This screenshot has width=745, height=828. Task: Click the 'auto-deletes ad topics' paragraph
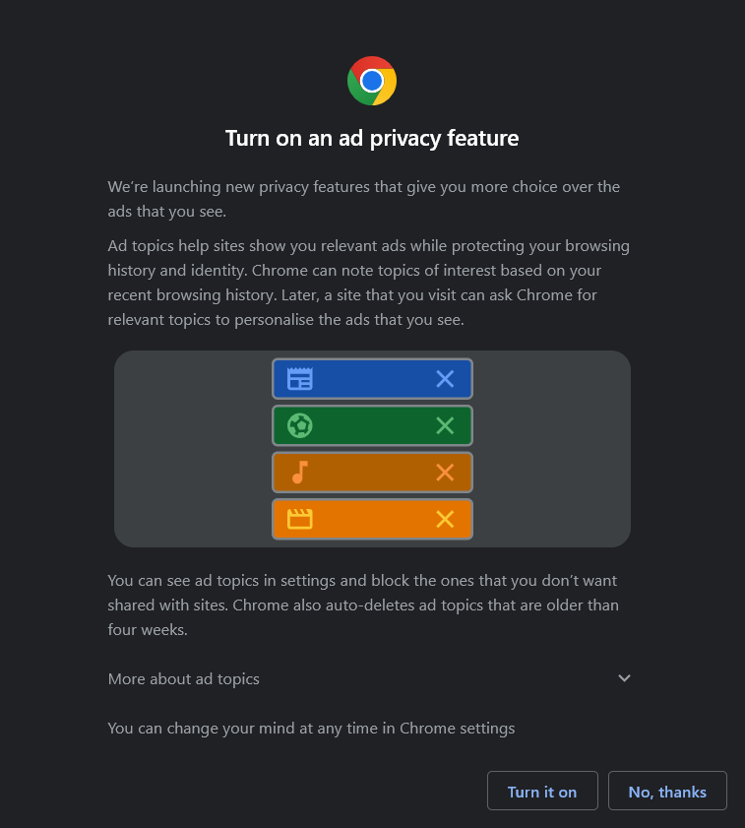pyautogui.click(x=363, y=605)
